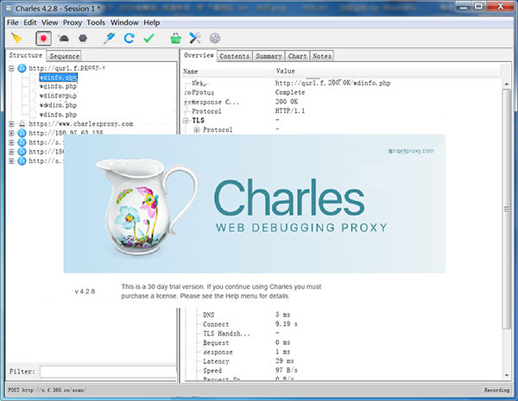Switch to the Contents tab
This screenshot has width=518, height=401.
[x=235, y=56]
